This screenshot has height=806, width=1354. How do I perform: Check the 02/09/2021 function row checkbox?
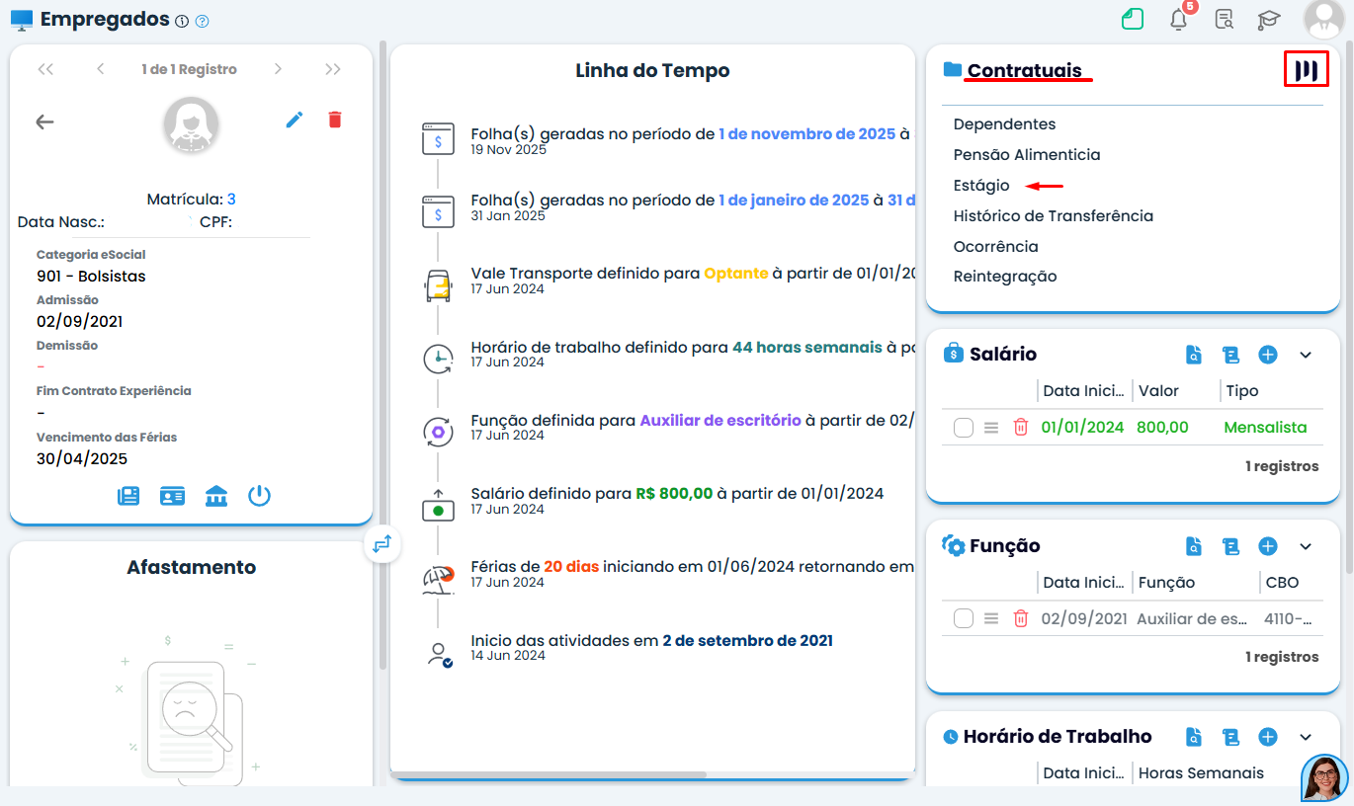[x=964, y=618]
